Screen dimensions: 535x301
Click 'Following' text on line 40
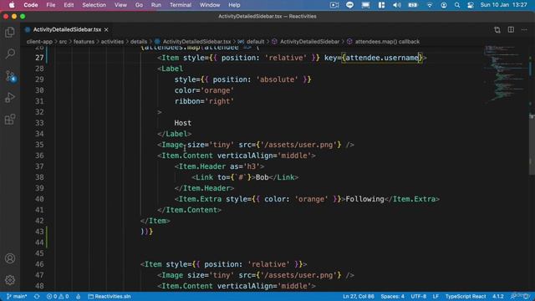pos(364,199)
